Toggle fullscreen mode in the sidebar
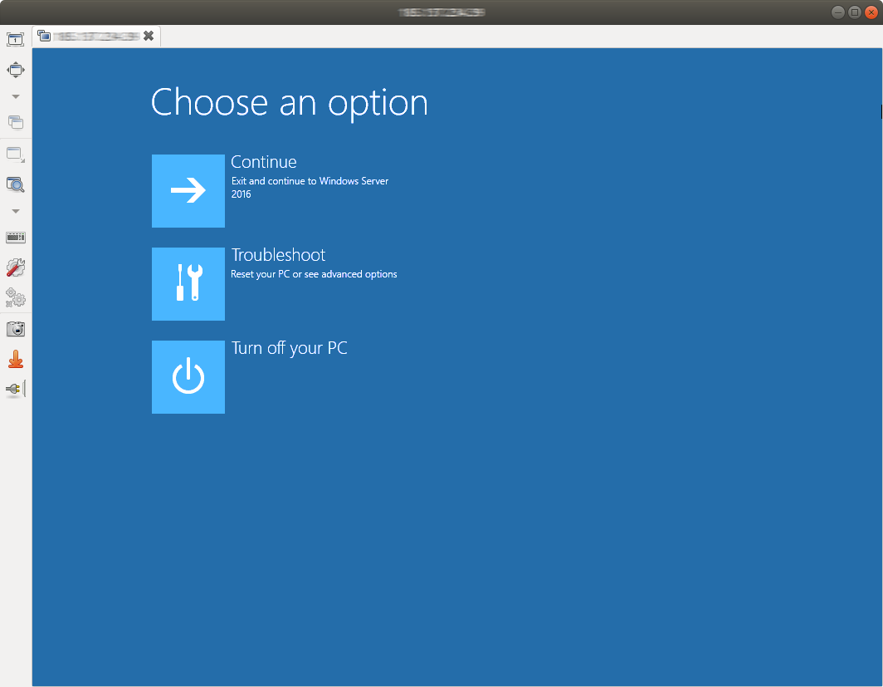 pyautogui.click(x=15, y=70)
